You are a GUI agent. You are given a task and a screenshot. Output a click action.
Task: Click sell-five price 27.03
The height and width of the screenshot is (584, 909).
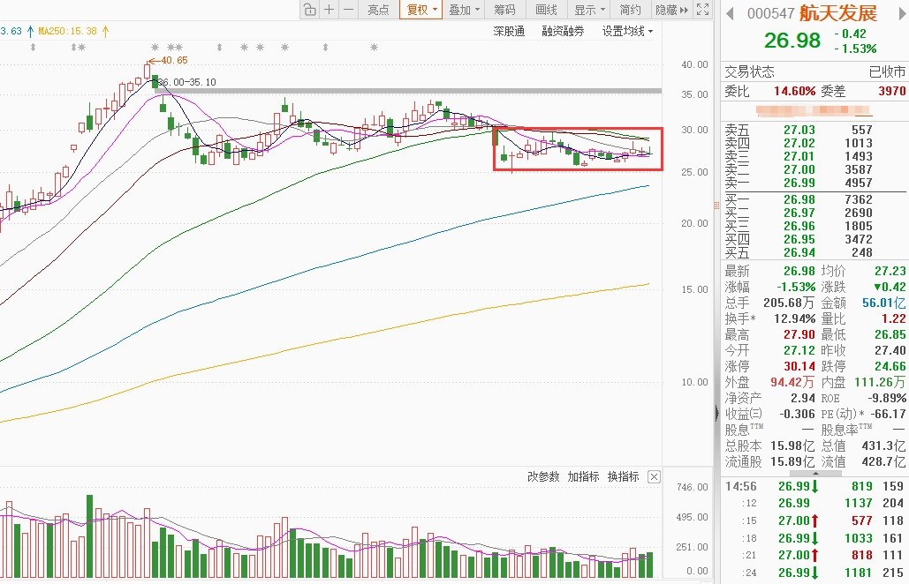coord(799,131)
